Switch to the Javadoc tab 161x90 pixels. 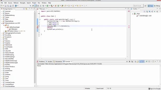[49, 61]
